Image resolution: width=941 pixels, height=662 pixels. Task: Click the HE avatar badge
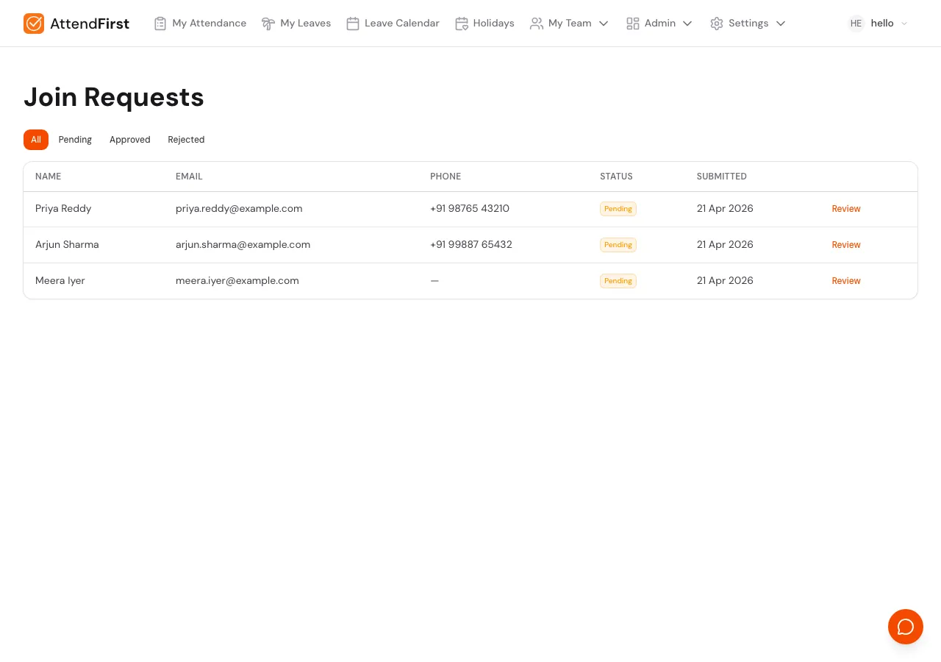click(x=856, y=24)
